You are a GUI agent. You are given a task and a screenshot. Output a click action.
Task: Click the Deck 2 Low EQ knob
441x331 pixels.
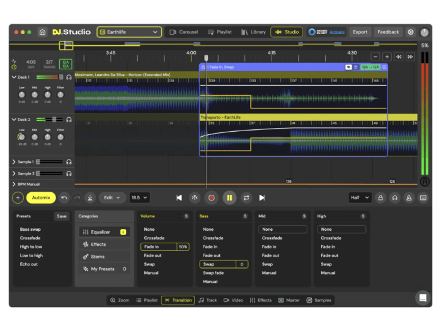pyautogui.click(x=21, y=137)
